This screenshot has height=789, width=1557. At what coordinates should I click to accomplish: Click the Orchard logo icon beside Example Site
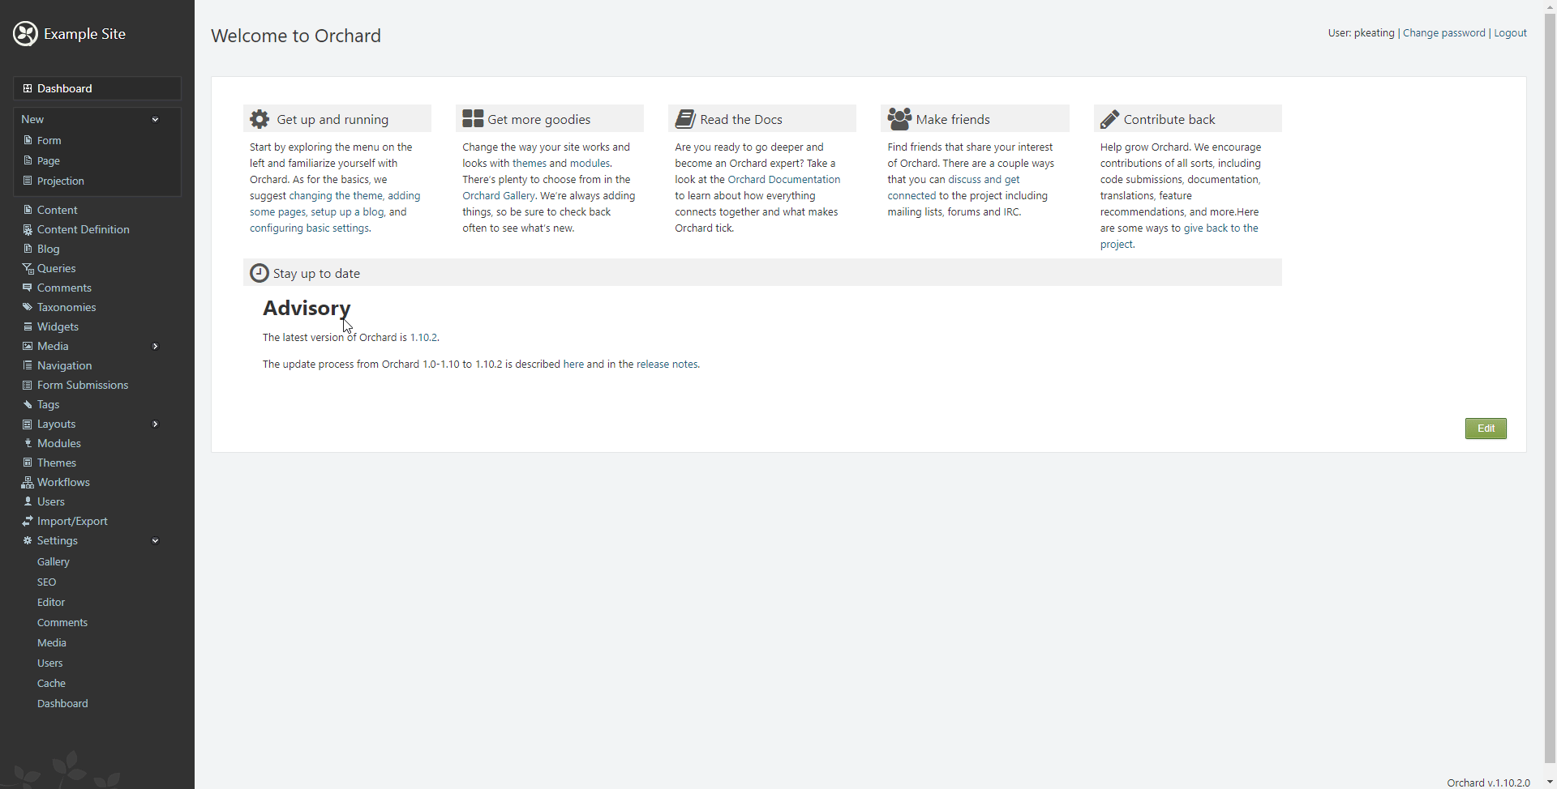click(x=25, y=33)
